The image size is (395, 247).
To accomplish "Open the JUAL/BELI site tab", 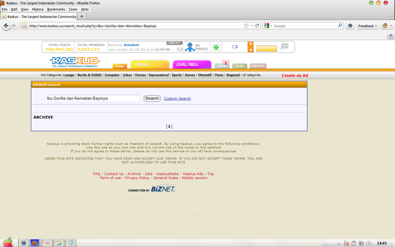I will coord(192,64).
